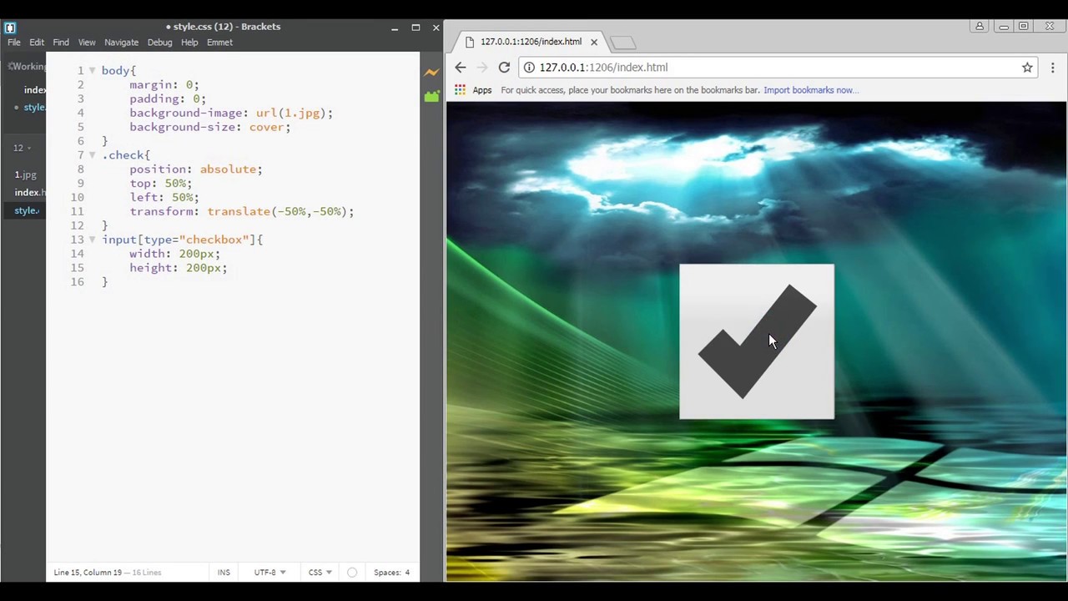
Task: Open the project folder '12' dropdown
Action: coord(22,148)
